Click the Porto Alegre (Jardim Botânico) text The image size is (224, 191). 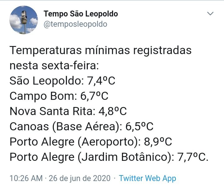pos(91,157)
